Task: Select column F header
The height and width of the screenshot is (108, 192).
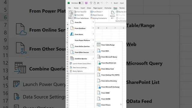Action: [115, 28]
